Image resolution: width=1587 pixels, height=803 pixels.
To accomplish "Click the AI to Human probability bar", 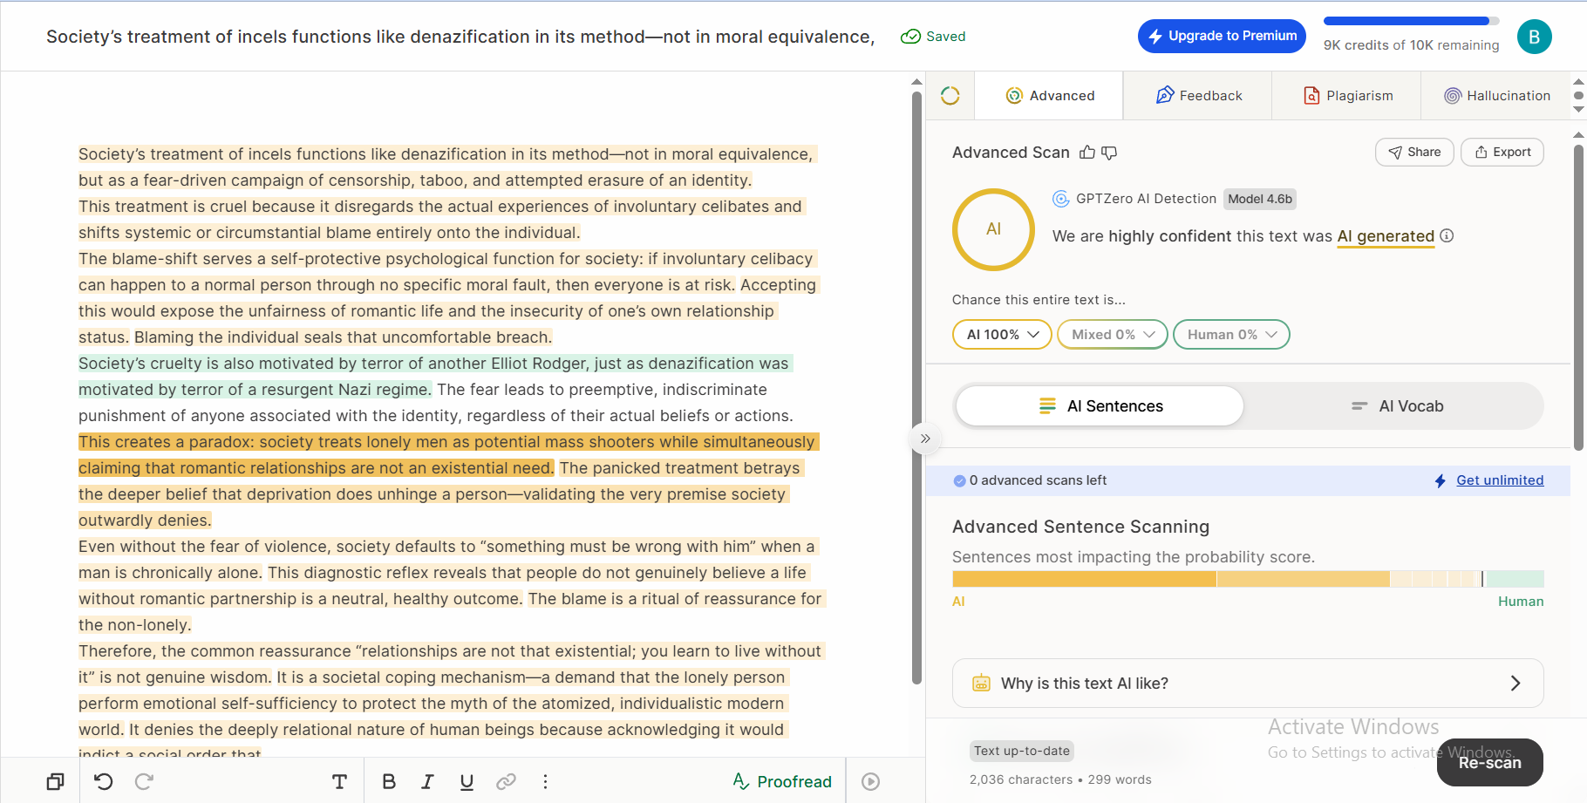I will click(x=1248, y=579).
